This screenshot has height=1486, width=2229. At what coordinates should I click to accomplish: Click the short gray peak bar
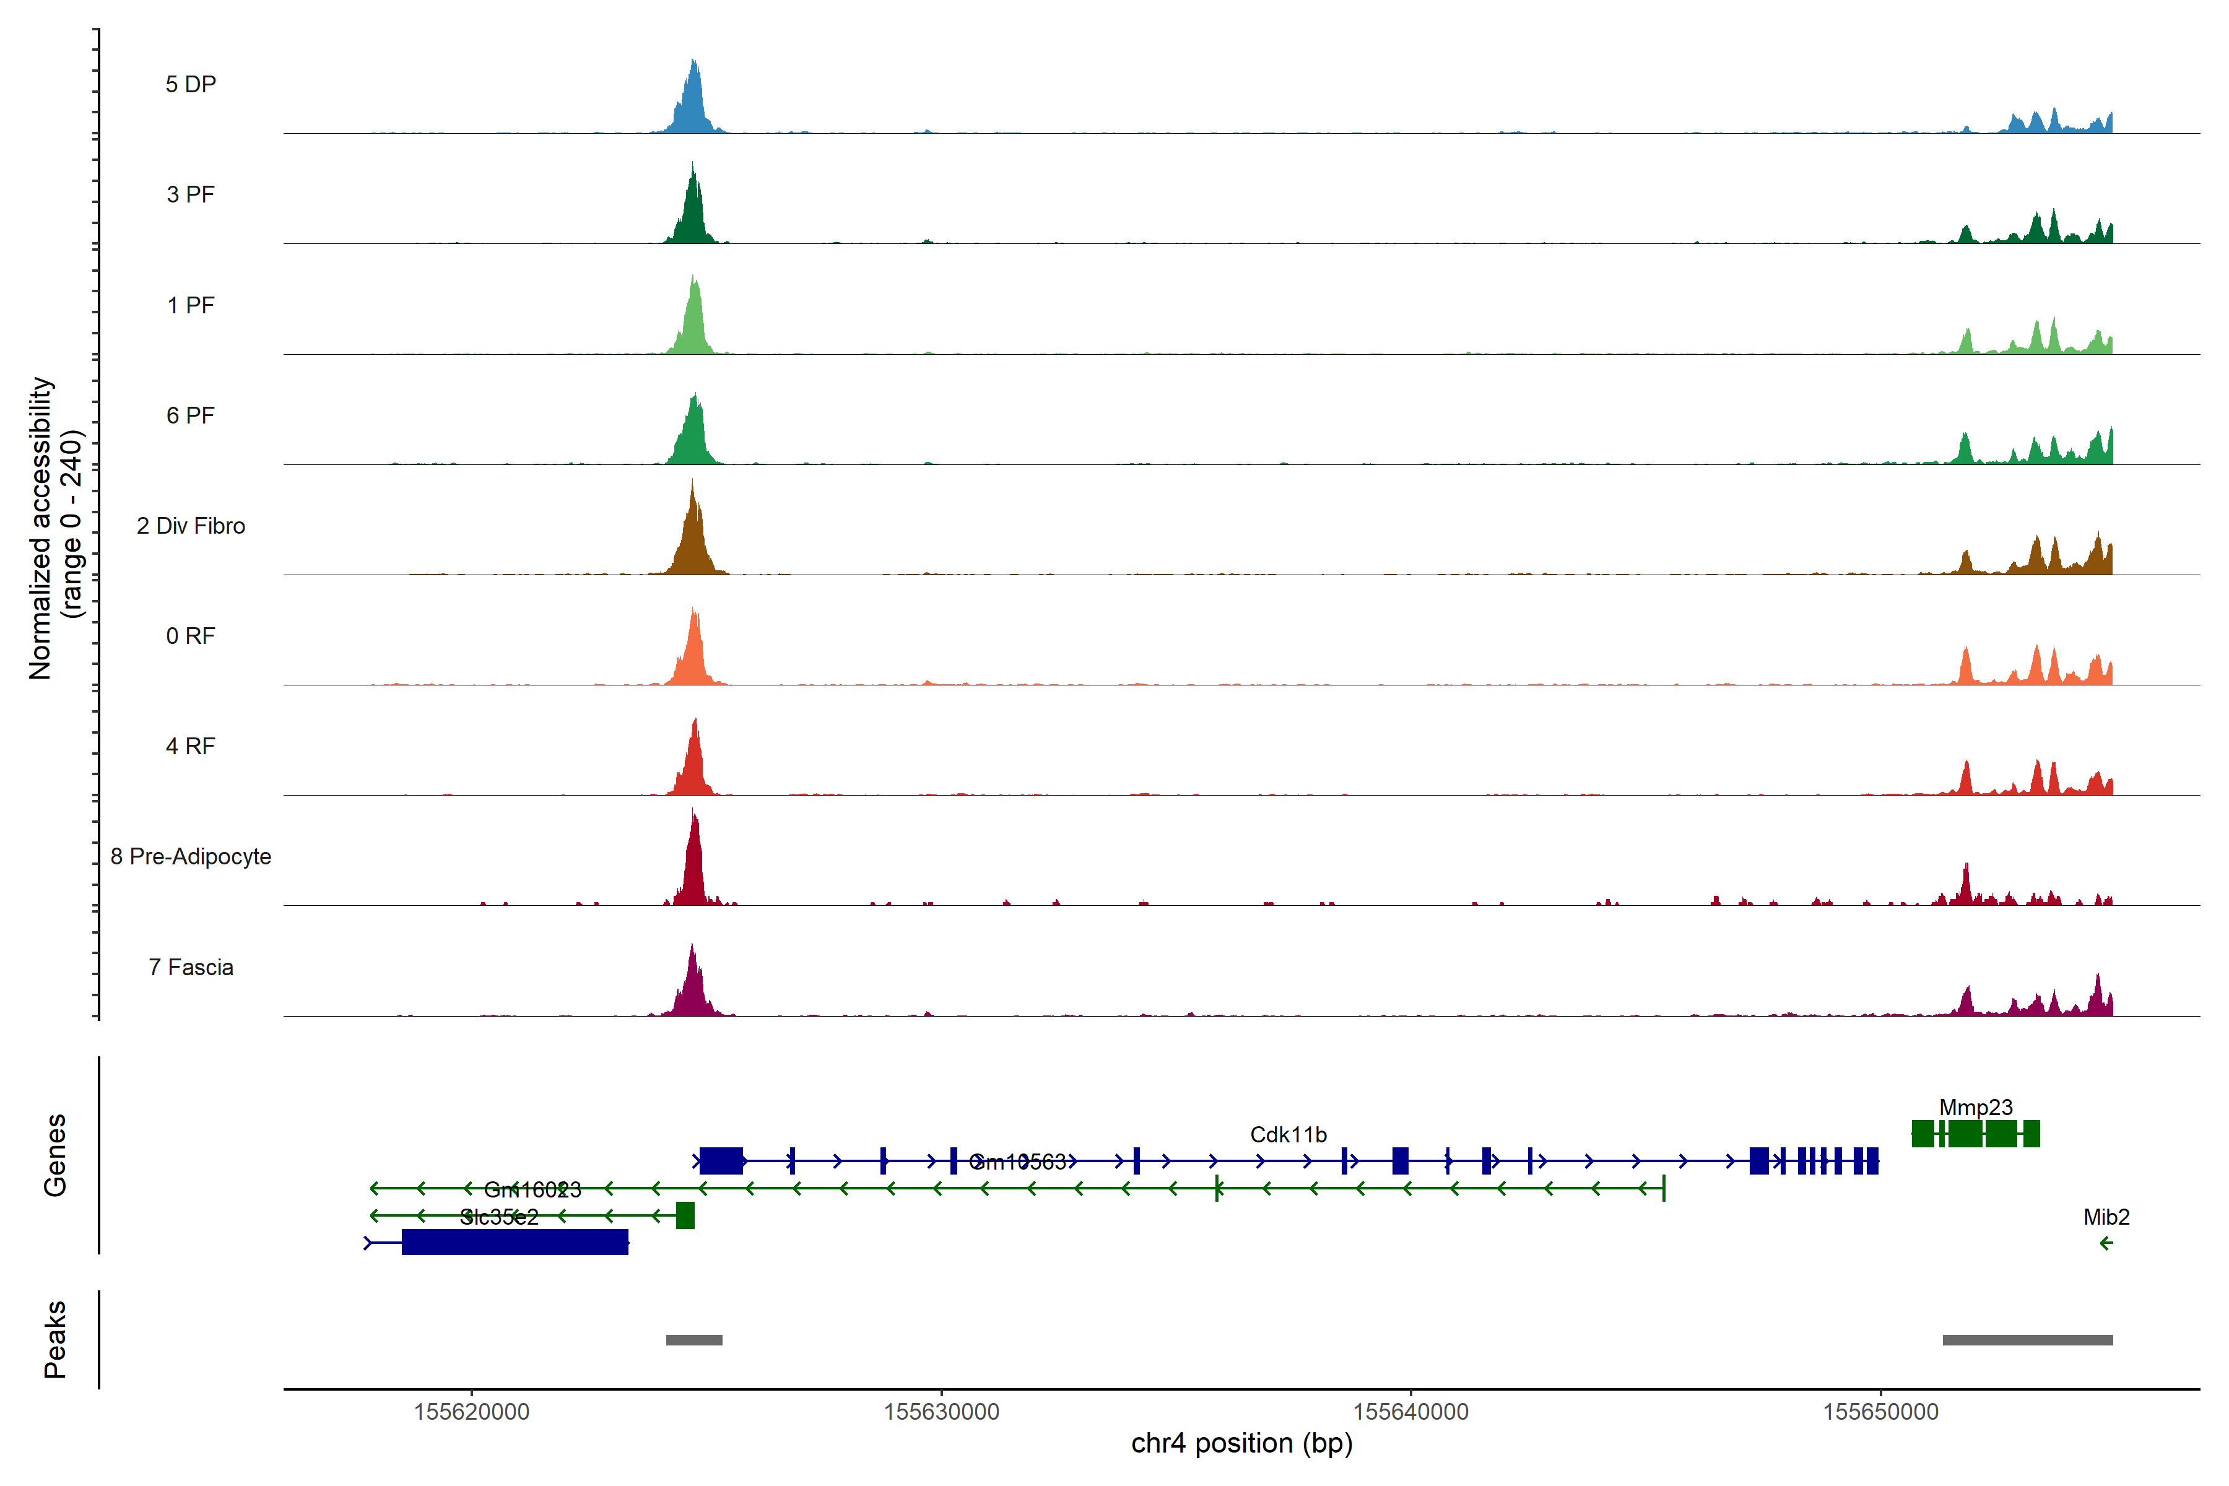click(693, 1340)
